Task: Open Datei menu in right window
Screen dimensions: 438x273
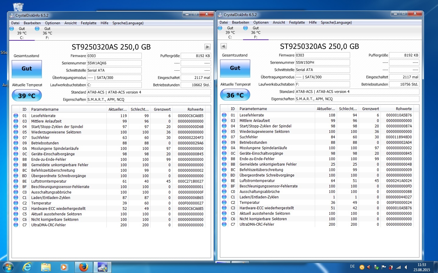Action: tap(224, 22)
